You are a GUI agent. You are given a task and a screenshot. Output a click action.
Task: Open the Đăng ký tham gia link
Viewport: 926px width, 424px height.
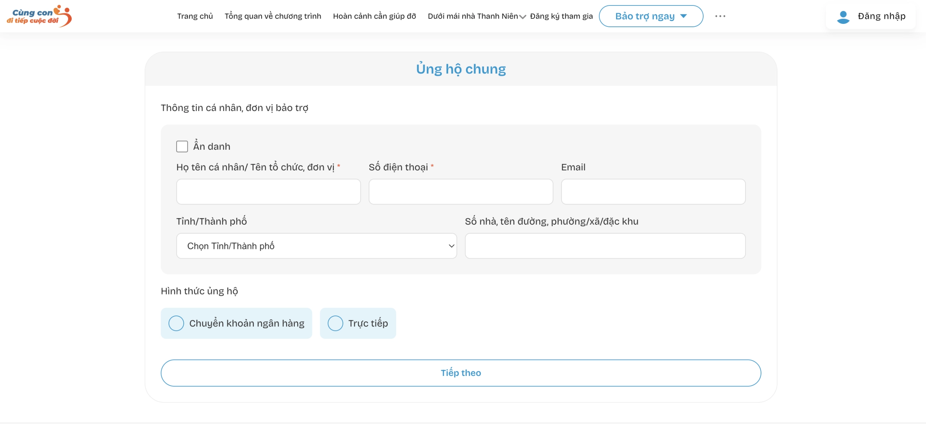[x=561, y=16]
